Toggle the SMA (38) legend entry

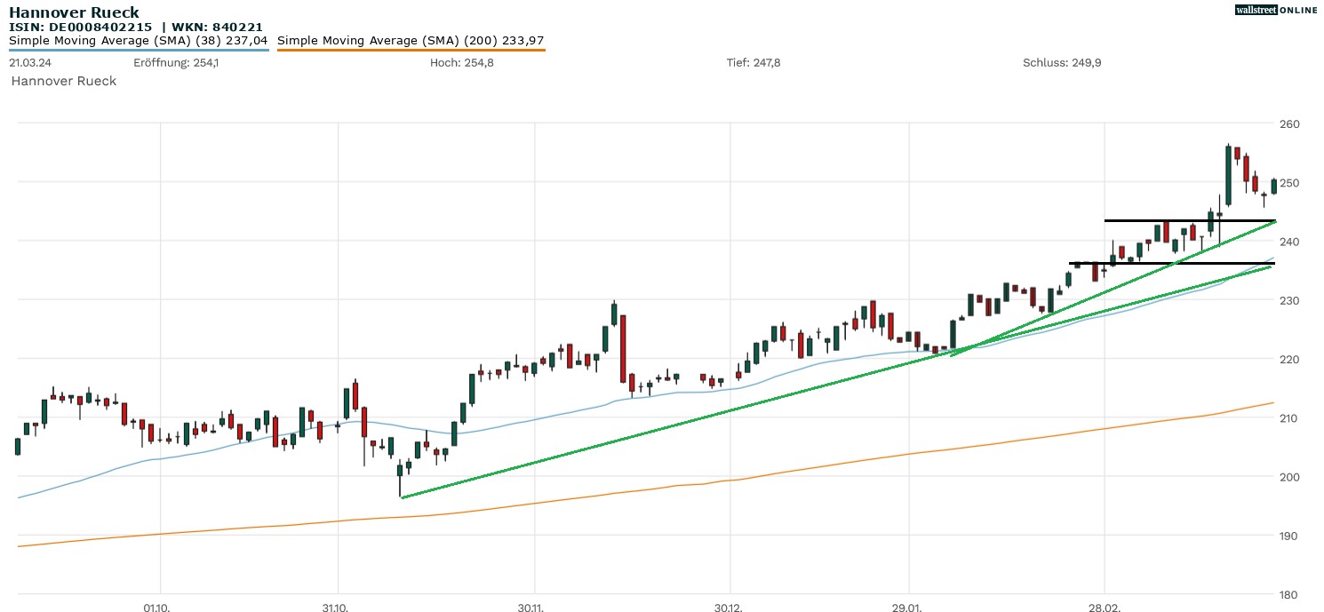tap(138, 40)
